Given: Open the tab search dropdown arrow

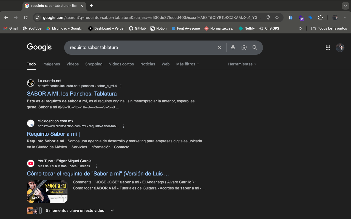Looking at the screenshot, I should pyautogui.click(x=345, y=5).
